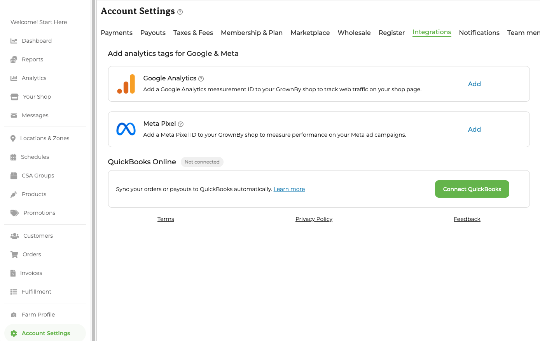The image size is (540, 341).
Task: Select the Integrations tab
Action: (x=432, y=32)
